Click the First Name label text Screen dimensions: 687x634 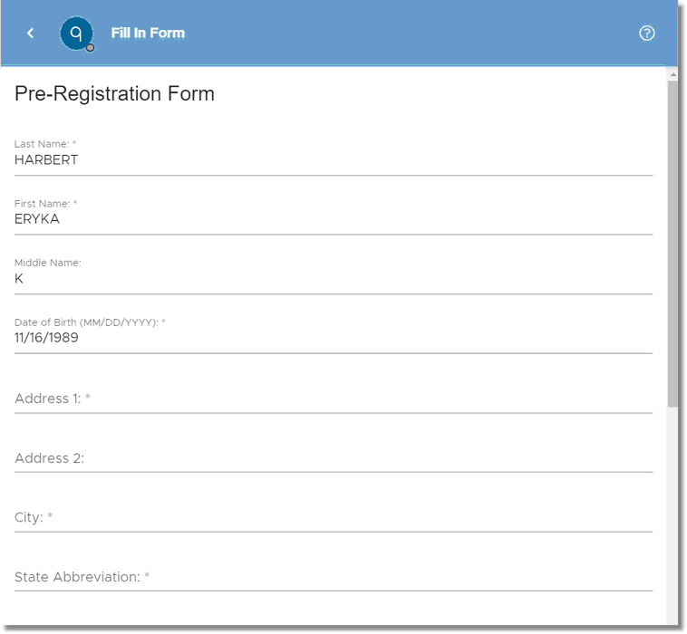(45, 204)
